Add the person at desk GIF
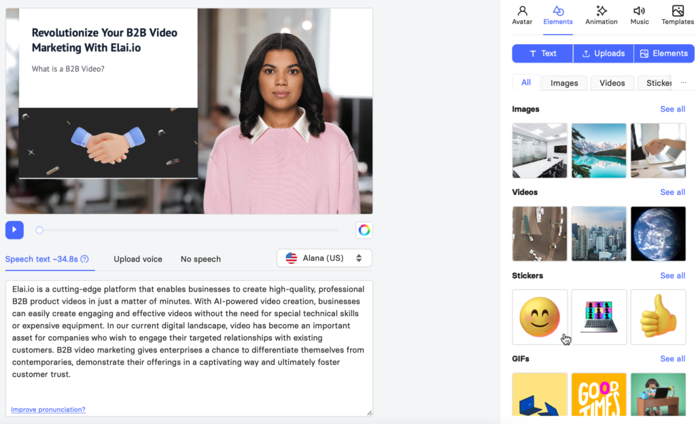 [658, 394]
